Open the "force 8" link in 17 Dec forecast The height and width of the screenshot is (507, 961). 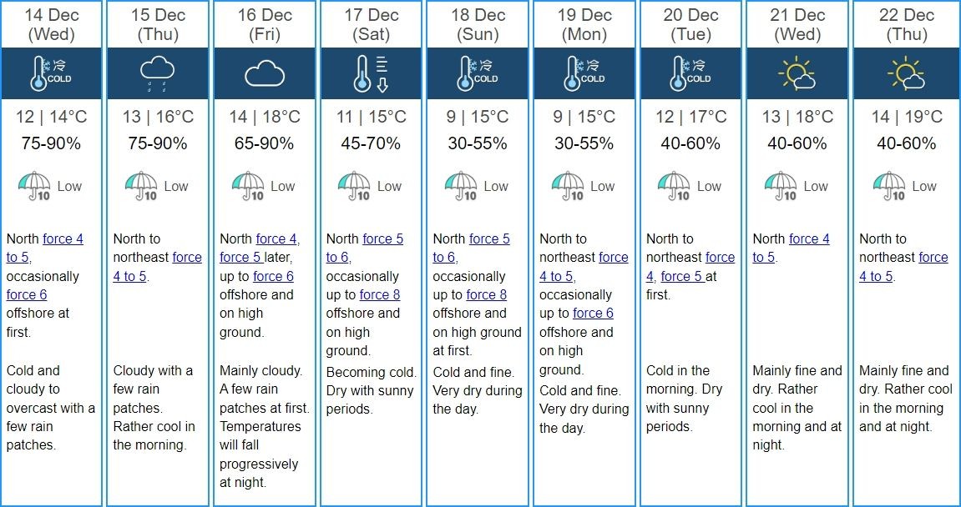pyautogui.click(x=380, y=294)
